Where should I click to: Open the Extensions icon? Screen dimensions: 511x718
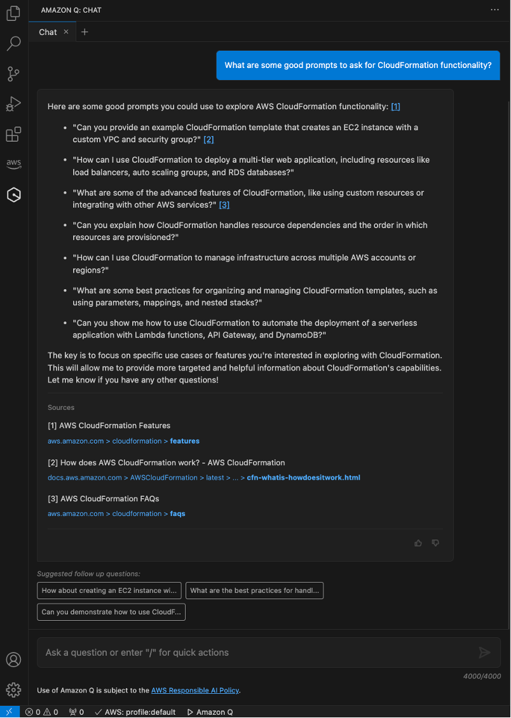[13, 134]
